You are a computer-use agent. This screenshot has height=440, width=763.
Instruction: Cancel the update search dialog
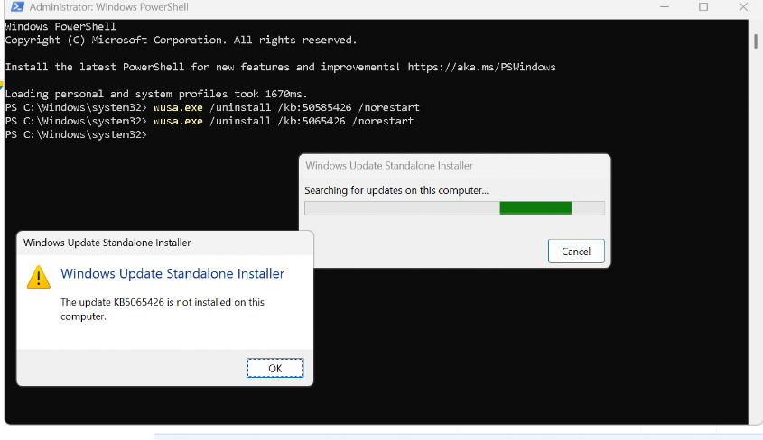(576, 251)
